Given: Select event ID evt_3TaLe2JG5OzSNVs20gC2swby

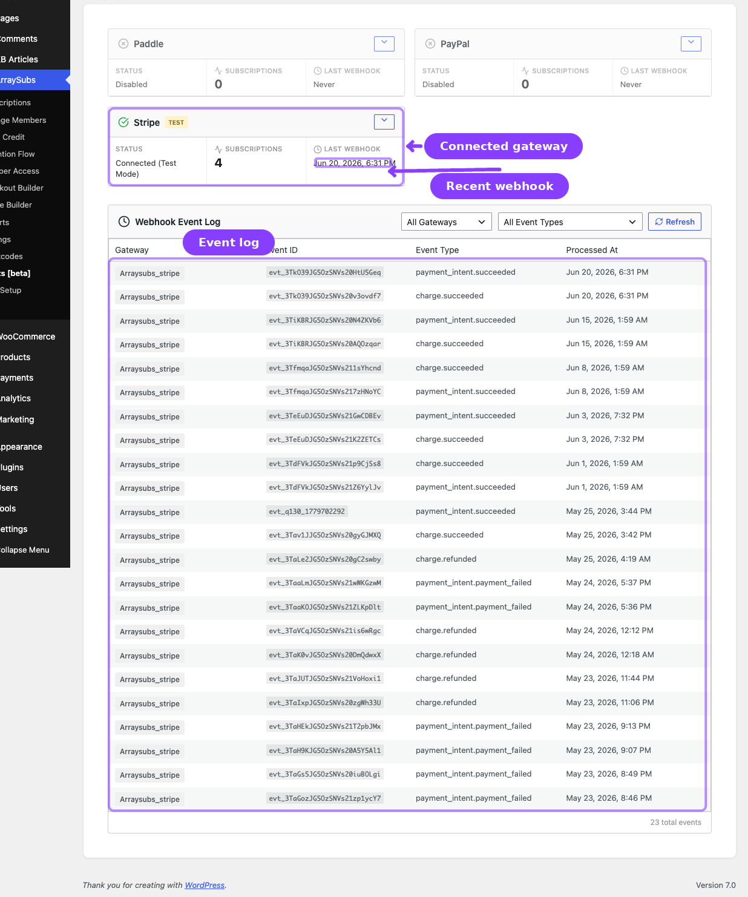Looking at the screenshot, I should [325, 559].
